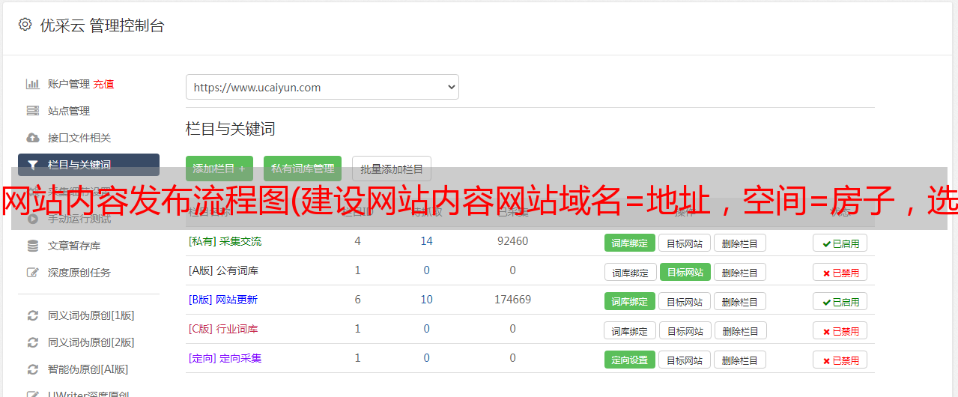
Task: Toggle the 已启用 status of 采集交流
Action: (840, 243)
